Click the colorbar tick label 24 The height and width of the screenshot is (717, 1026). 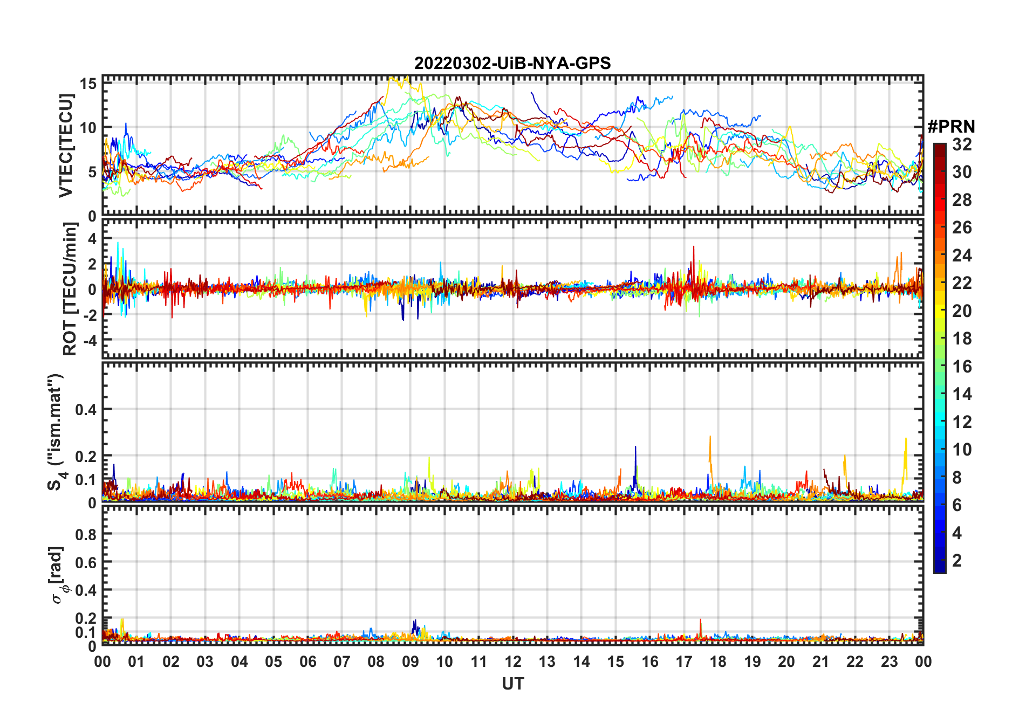pyautogui.click(x=962, y=255)
